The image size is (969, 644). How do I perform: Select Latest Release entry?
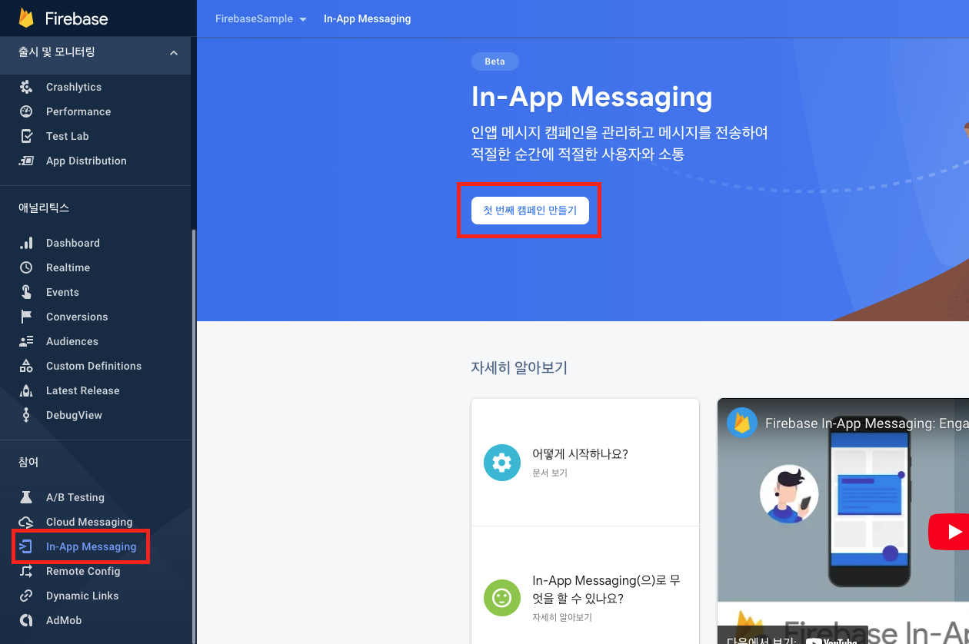83,390
